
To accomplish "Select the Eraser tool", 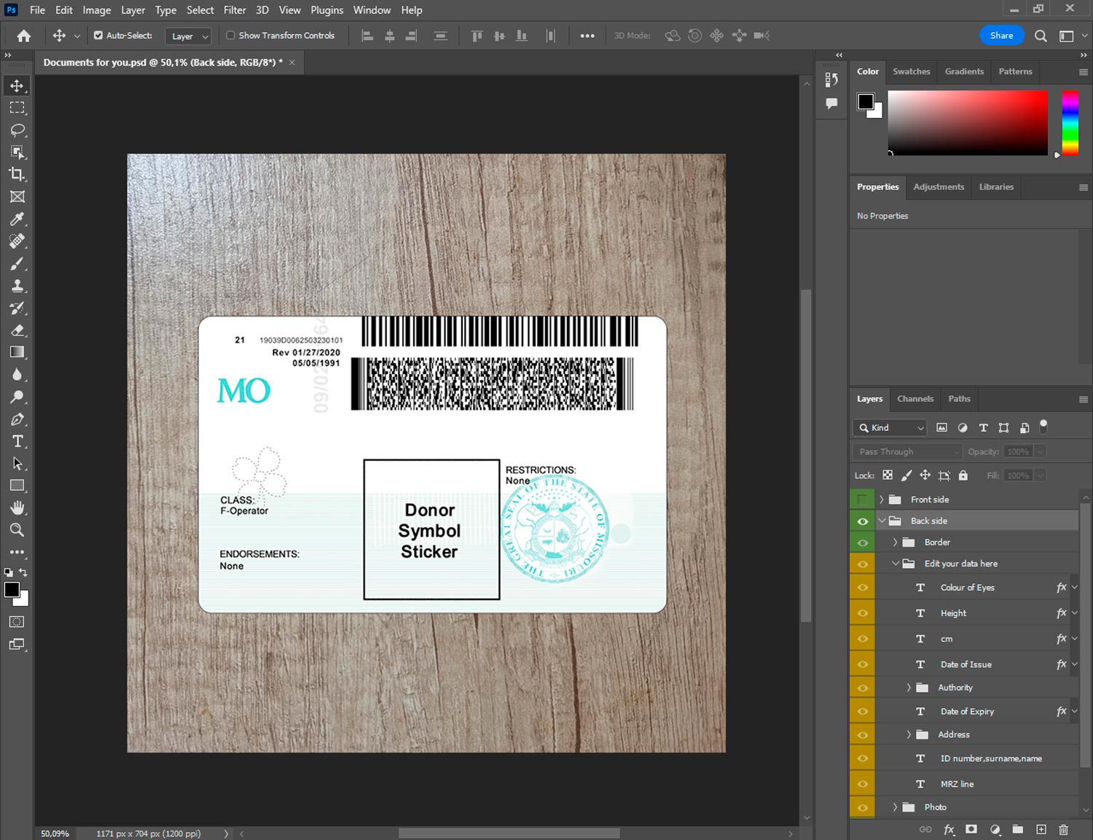I will [17, 330].
